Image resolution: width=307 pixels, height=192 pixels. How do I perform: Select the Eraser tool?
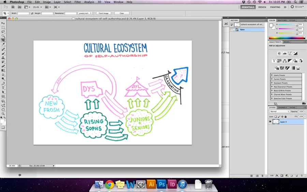click(3, 66)
